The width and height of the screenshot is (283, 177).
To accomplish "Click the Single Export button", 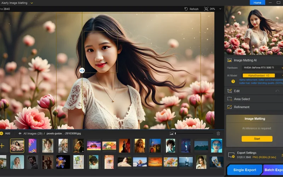I will (x=245, y=170).
